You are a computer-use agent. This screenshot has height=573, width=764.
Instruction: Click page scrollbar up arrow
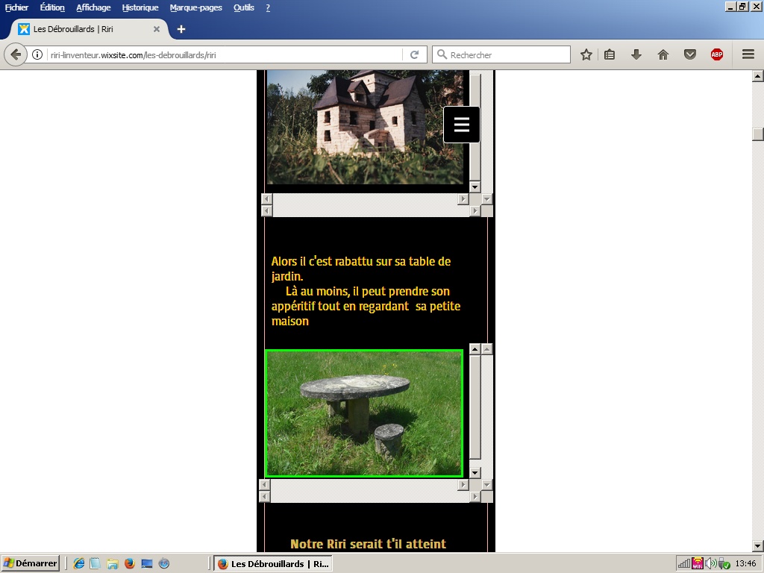click(x=758, y=76)
